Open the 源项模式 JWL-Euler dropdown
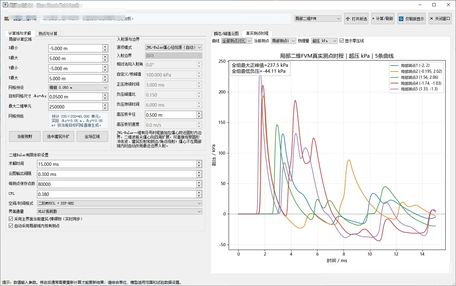456x286 pixels. 173,47
